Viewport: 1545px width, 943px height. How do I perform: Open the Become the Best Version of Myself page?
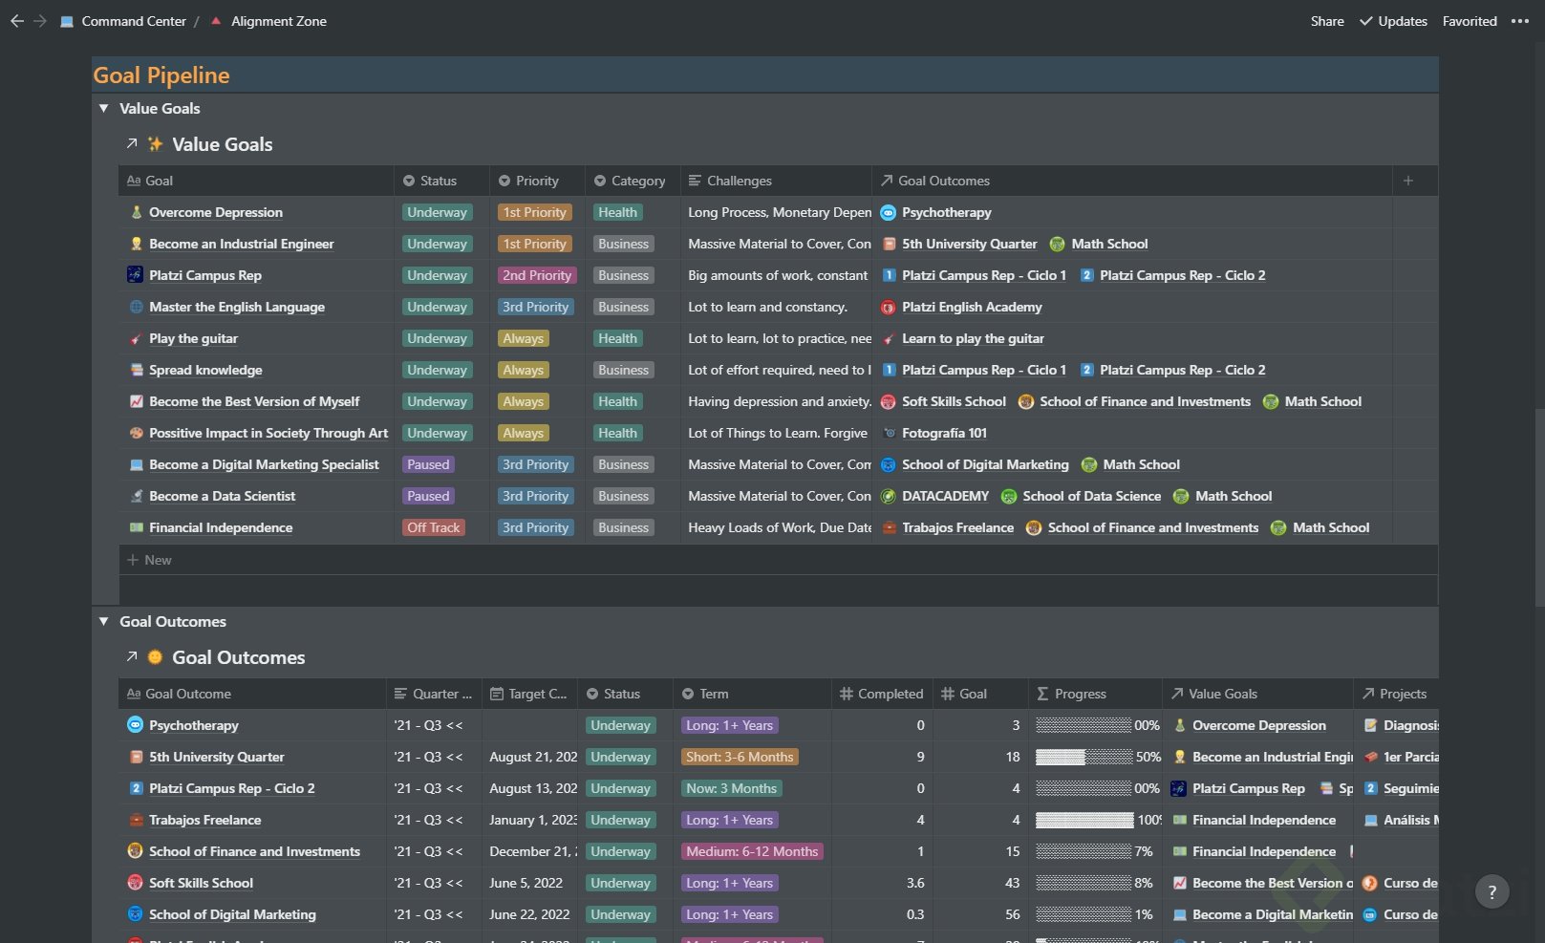[x=254, y=401]
